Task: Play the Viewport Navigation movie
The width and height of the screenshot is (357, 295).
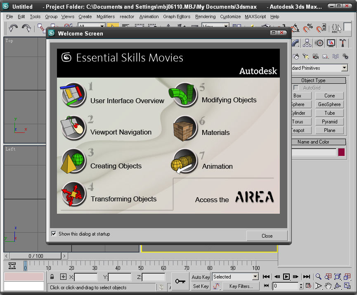Action: (106, 128)
